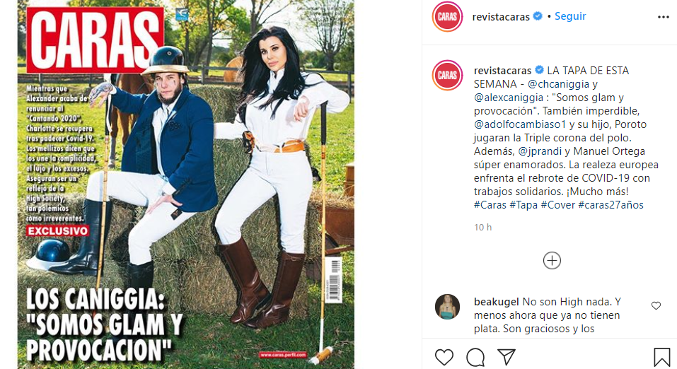
Task: Load more comments with plus circle
Action: pos(552,261)
